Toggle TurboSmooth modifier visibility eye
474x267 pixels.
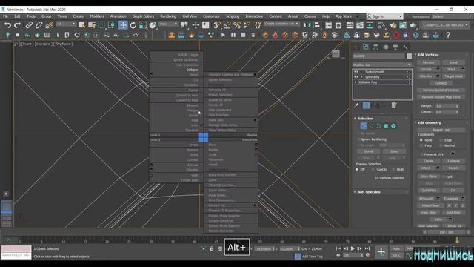[x=356, y=72]
